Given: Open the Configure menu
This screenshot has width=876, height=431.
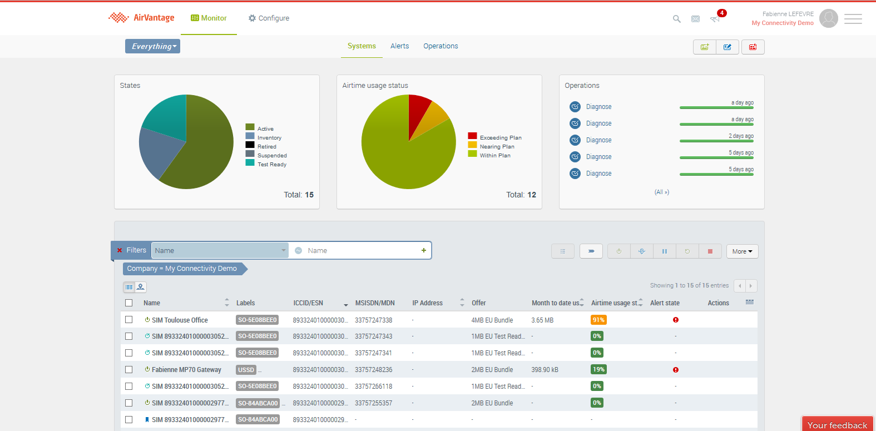Looking at the screenshot, I should 269,18.
